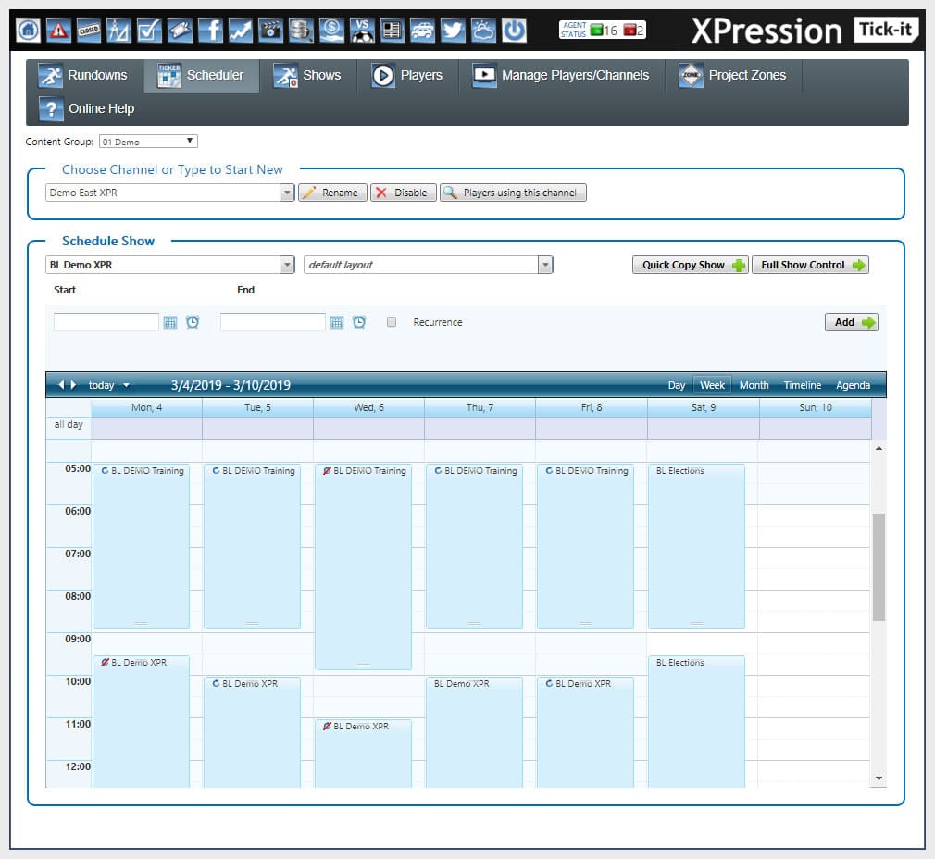Select Wednesday's BL DEMO Training event
Screen dimensions: 935x859
click(363, 566)
